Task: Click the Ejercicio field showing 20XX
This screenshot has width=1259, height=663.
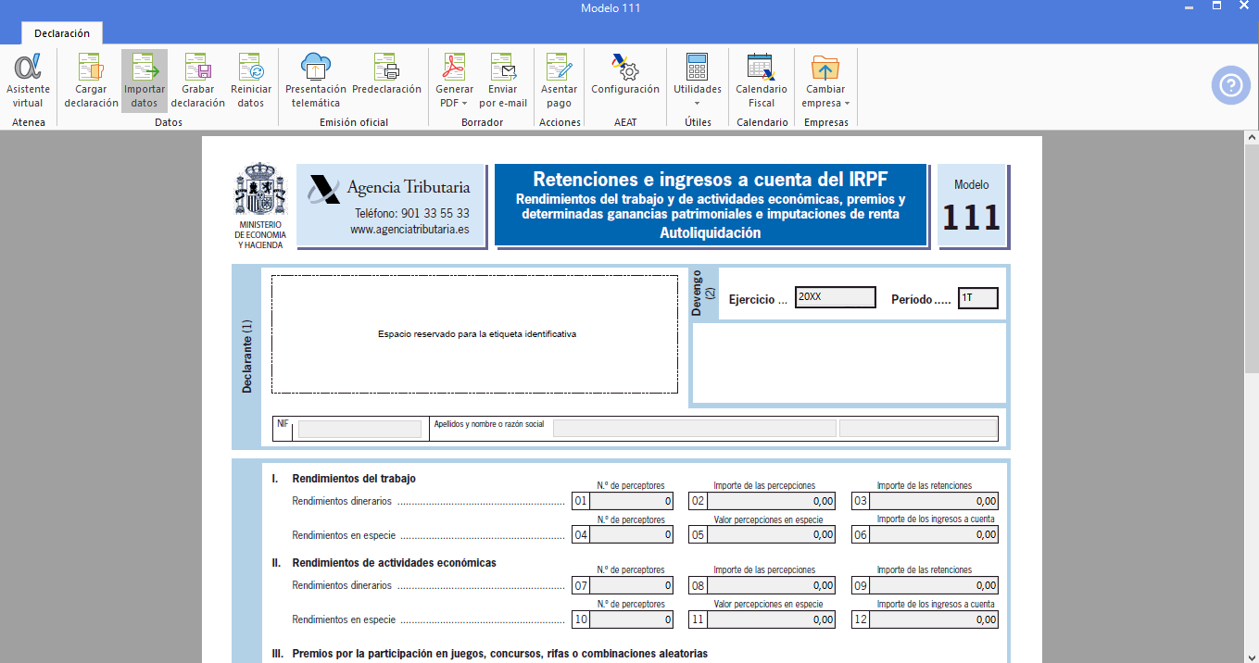Action: pos(836,297)
